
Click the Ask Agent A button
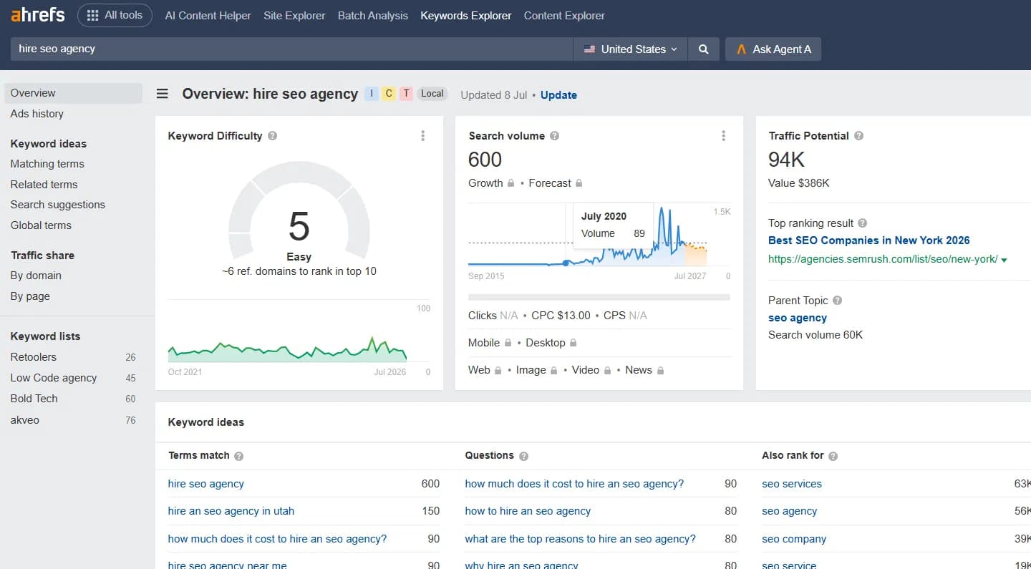click(x=773, y=49)
